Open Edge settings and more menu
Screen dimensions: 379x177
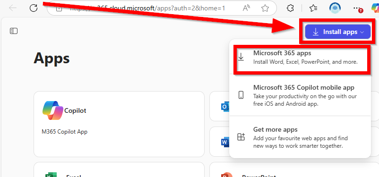357,8
